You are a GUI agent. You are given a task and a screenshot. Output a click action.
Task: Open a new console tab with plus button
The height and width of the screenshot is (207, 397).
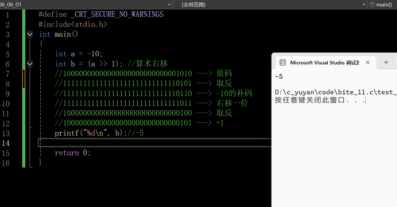[x=386, y=62]
